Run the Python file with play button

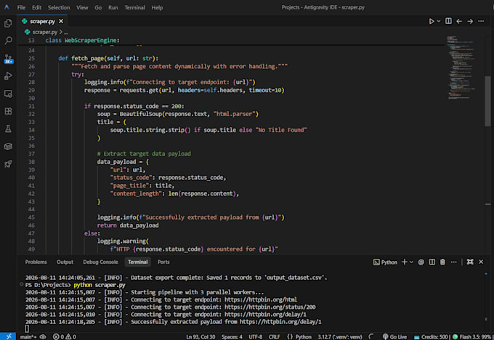click(x=432, y=21)
